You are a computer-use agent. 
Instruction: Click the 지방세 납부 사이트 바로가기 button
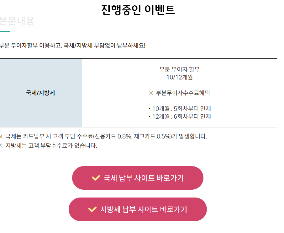click(138, 209)
